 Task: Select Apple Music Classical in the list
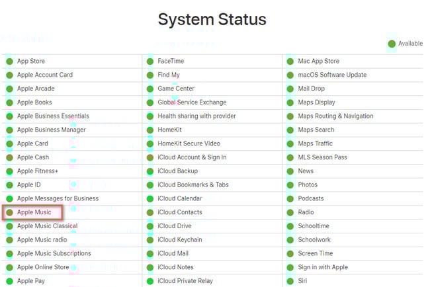48,226
